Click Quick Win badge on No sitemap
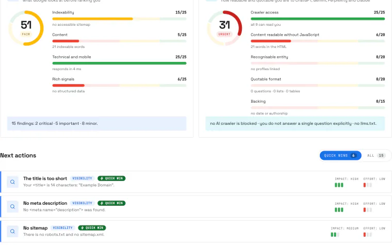 [x=92, y=228]
